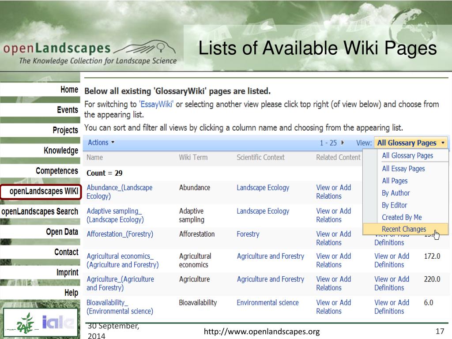Open Abundance_(Landscape Ecology) page

pyautogui.click(x=119, y=192)
